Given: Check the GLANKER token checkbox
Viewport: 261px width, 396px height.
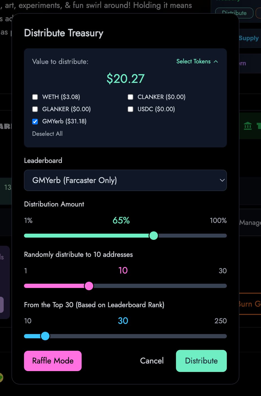Looking at the screenshot, I should (x=35, y=109).
